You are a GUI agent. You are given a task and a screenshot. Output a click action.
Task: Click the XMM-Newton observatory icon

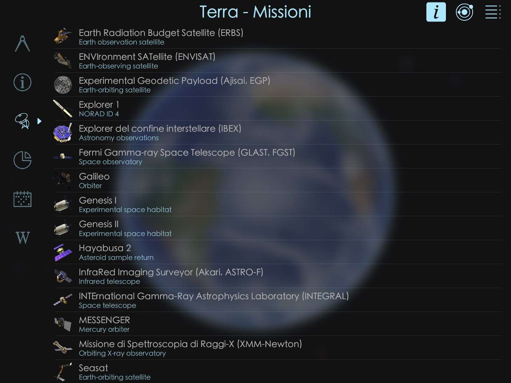point(63,348)
